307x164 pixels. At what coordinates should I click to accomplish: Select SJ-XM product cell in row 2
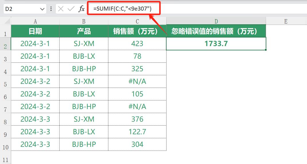(x=84, y=44)
